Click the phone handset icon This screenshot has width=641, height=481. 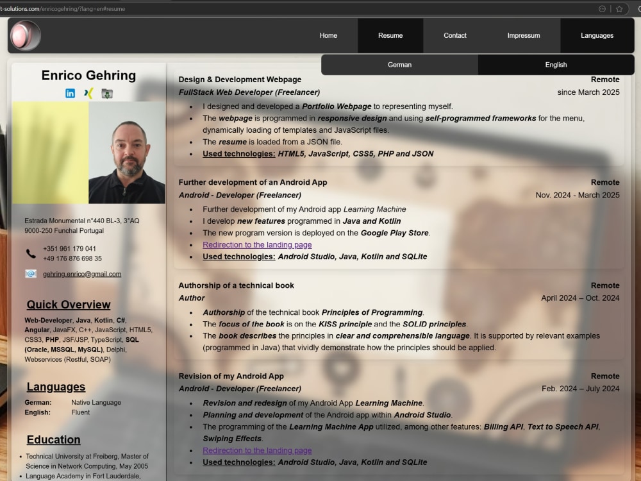point(31,253)
